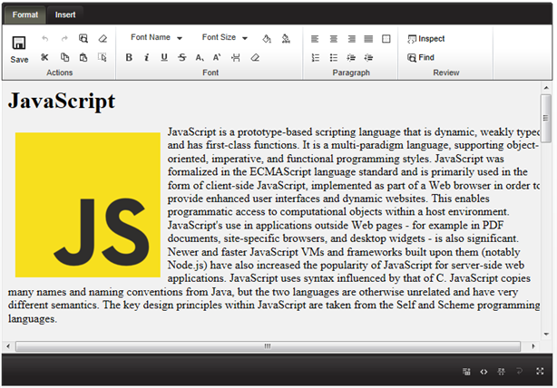Image resolution: width=557 pixels, height=388 pixels.
Task: Click the horizontal scrollbar left arrow
Action: pyautogui.click(x=8, y=346)
